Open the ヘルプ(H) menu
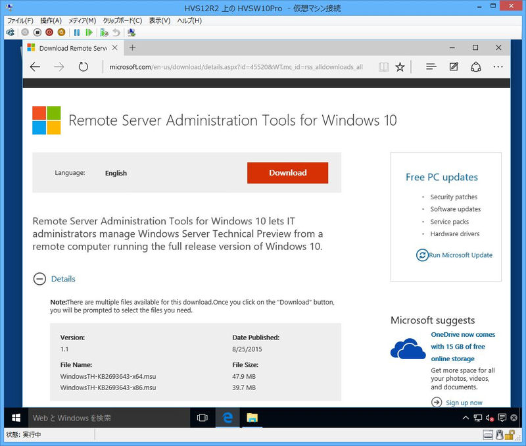The image size is (526, 446). click(x=189, y=20)
